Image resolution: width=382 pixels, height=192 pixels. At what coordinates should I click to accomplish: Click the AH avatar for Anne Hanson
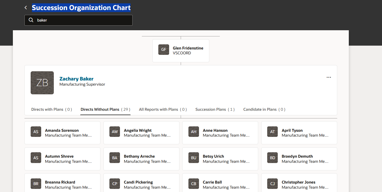(x=194, y=132)
